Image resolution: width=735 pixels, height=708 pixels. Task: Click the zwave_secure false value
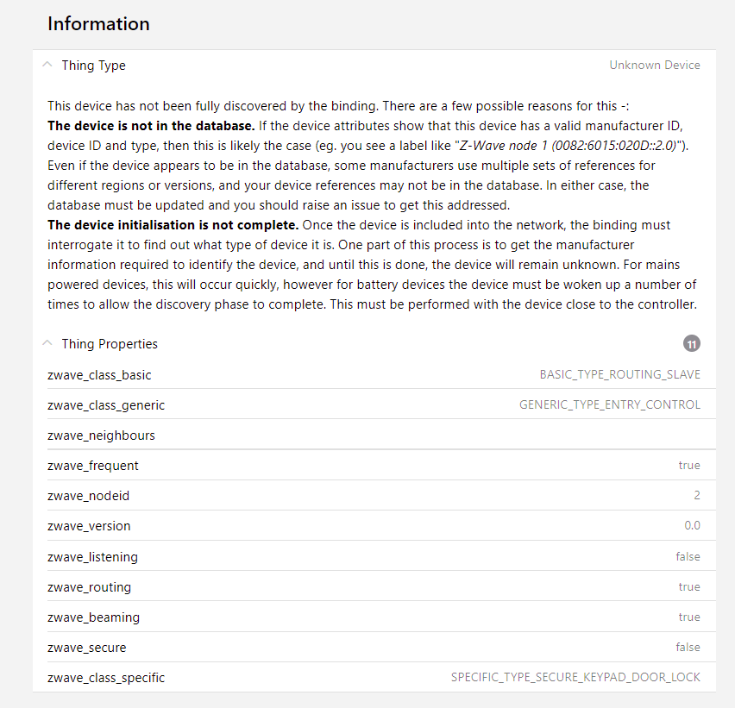click(688, 648)
